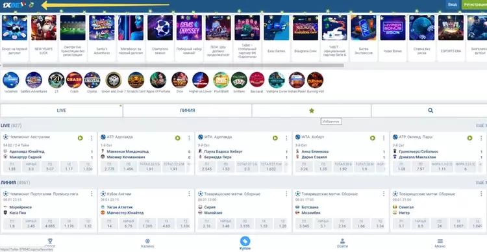Viewport: 487px width, 252px height.
Task: Open Under and Over 7 dice icon
Action: (x=114, y=80)
